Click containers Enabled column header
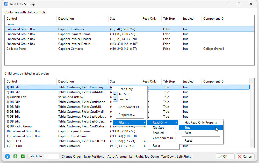 (x=191, y=19)
